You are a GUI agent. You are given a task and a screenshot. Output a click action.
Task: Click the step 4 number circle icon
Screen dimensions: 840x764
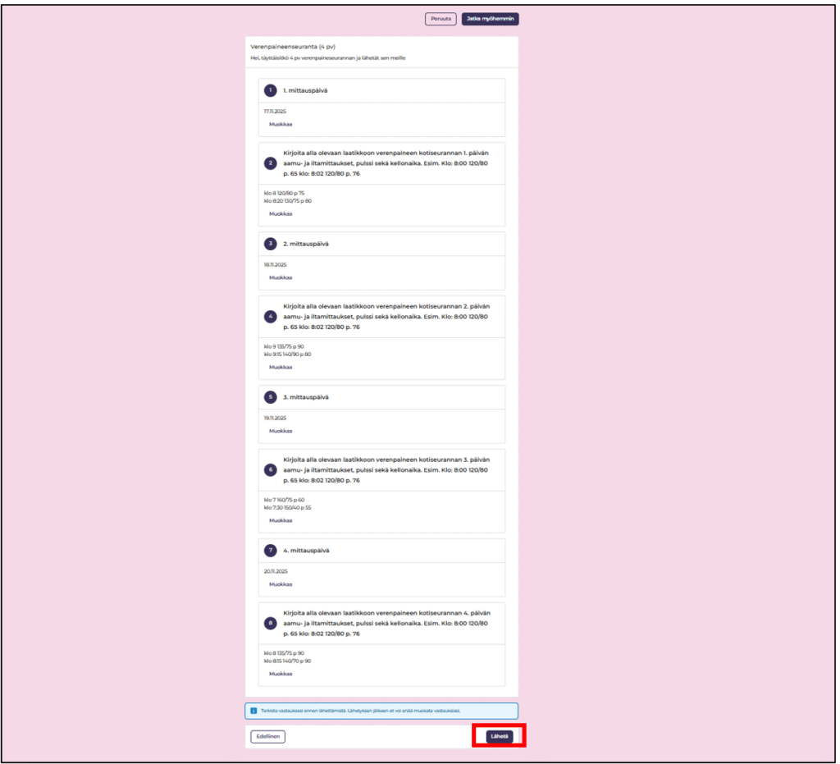271,316
